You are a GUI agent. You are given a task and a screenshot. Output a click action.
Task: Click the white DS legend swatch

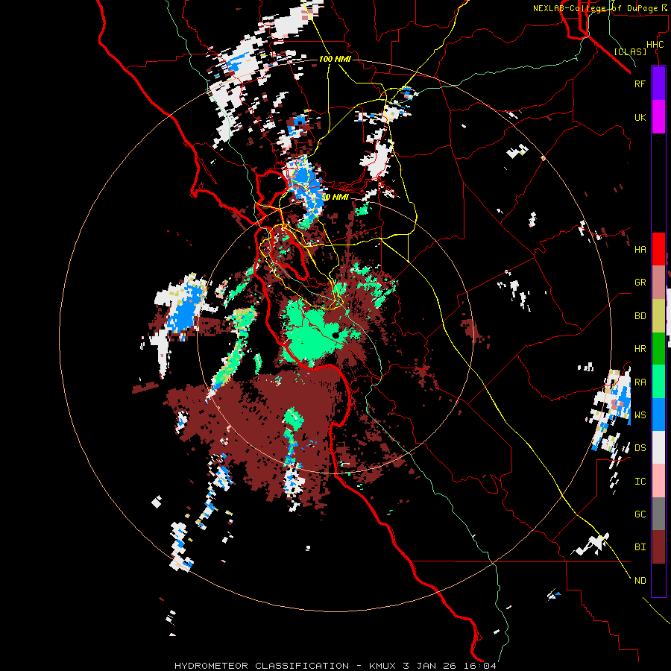click(658, 447)
